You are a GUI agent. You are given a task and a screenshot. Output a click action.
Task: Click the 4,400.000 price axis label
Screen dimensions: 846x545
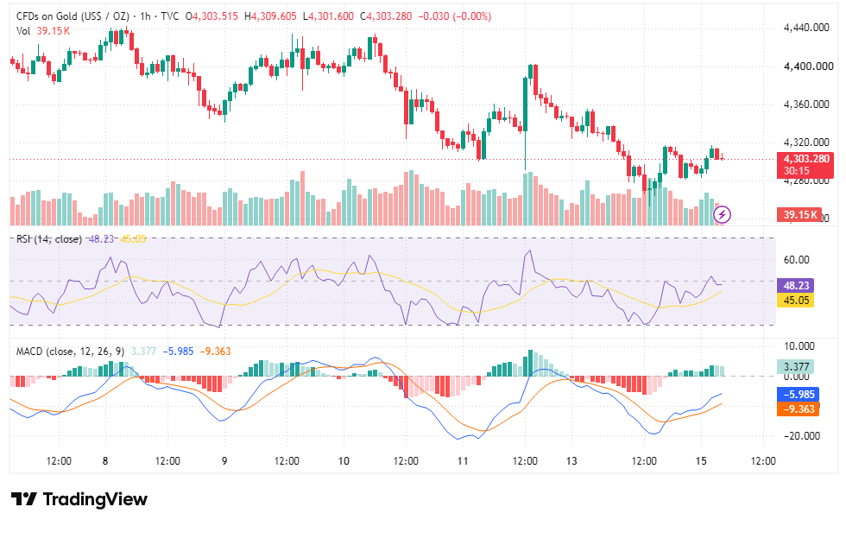click(x=806, y=67)
